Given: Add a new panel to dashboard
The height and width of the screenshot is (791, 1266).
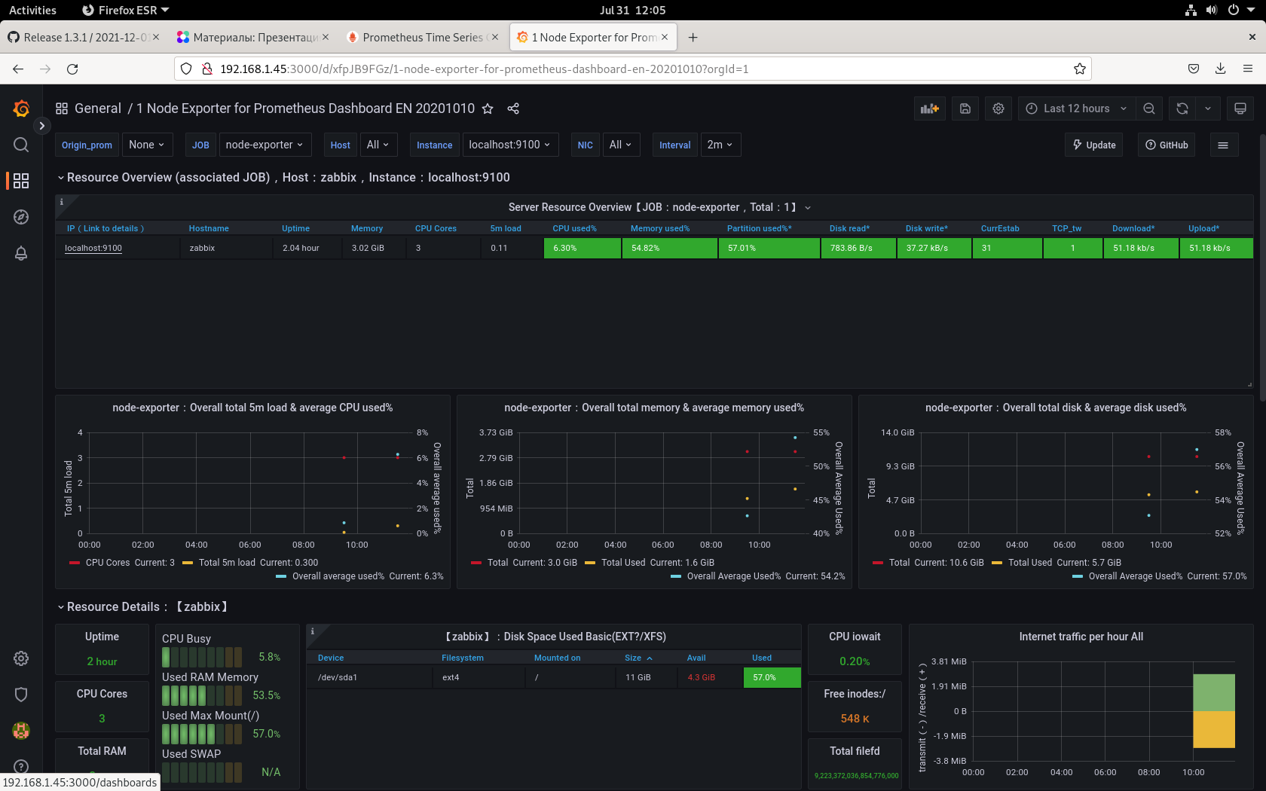Looking at the screenshot, I should [x=930, y=108].
